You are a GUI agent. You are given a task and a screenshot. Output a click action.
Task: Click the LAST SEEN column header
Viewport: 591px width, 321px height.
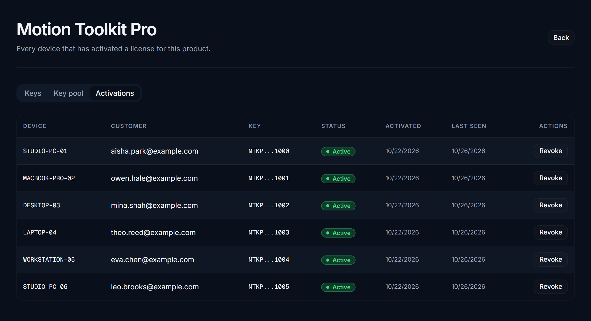pyautogui.click(x=469, y=126)
